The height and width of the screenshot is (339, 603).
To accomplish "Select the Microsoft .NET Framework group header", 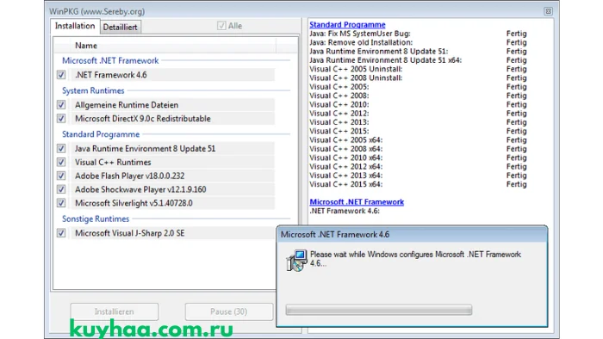I will click(110, 61).
